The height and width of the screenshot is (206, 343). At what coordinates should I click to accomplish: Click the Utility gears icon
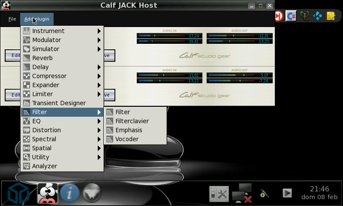coord(27,157)
